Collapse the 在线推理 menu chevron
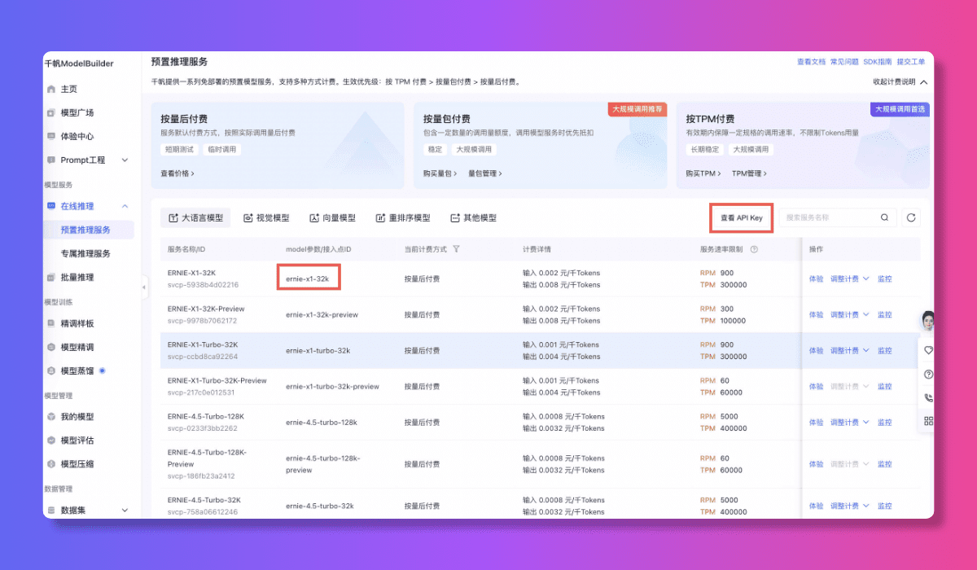 tap(125, 206)
